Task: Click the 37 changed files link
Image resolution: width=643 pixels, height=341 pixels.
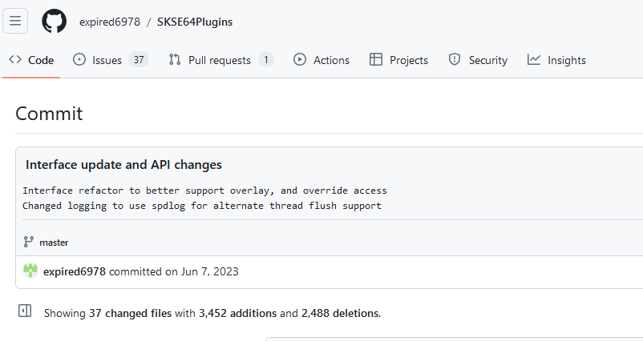Action: (x=130, y=313)
